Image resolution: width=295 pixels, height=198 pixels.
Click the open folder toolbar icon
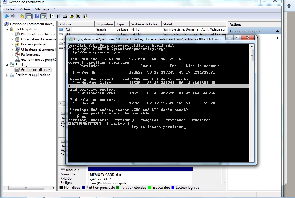[x=72, y=16]
